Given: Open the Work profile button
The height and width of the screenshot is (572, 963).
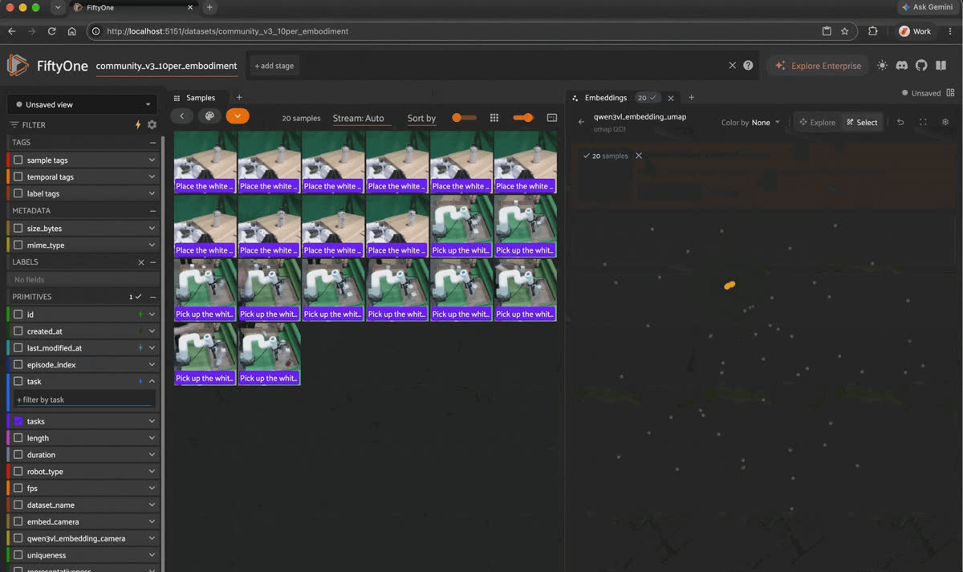Looking at the screenshot, I should point(915,31).
